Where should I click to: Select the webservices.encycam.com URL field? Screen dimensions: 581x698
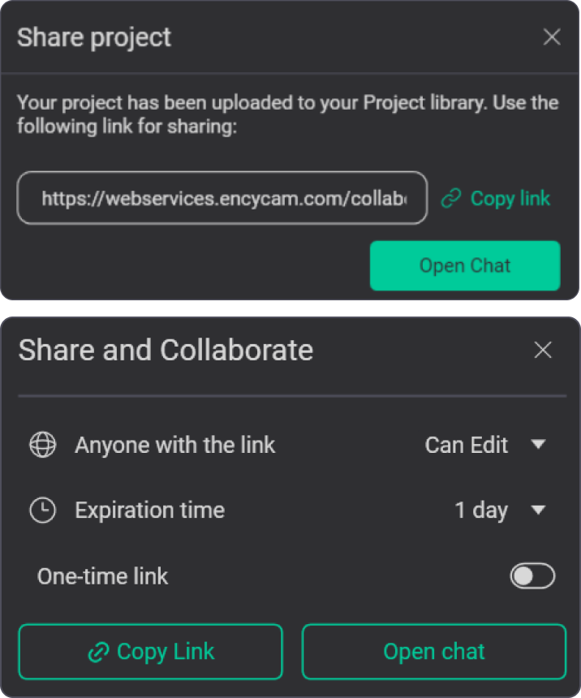pos(222,198)
